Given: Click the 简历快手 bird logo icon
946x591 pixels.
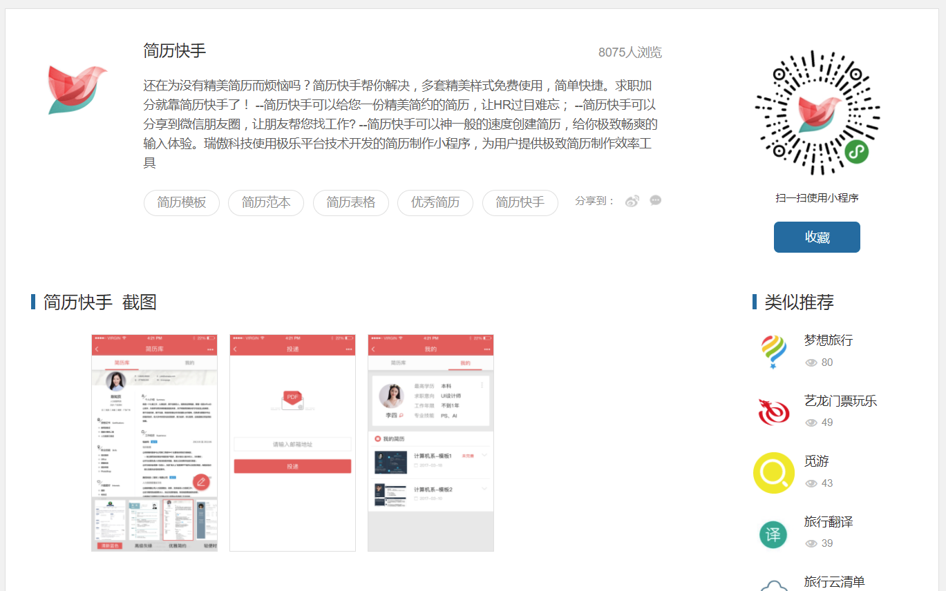Looking at the screenshot, I should click(x=77, y=90).
